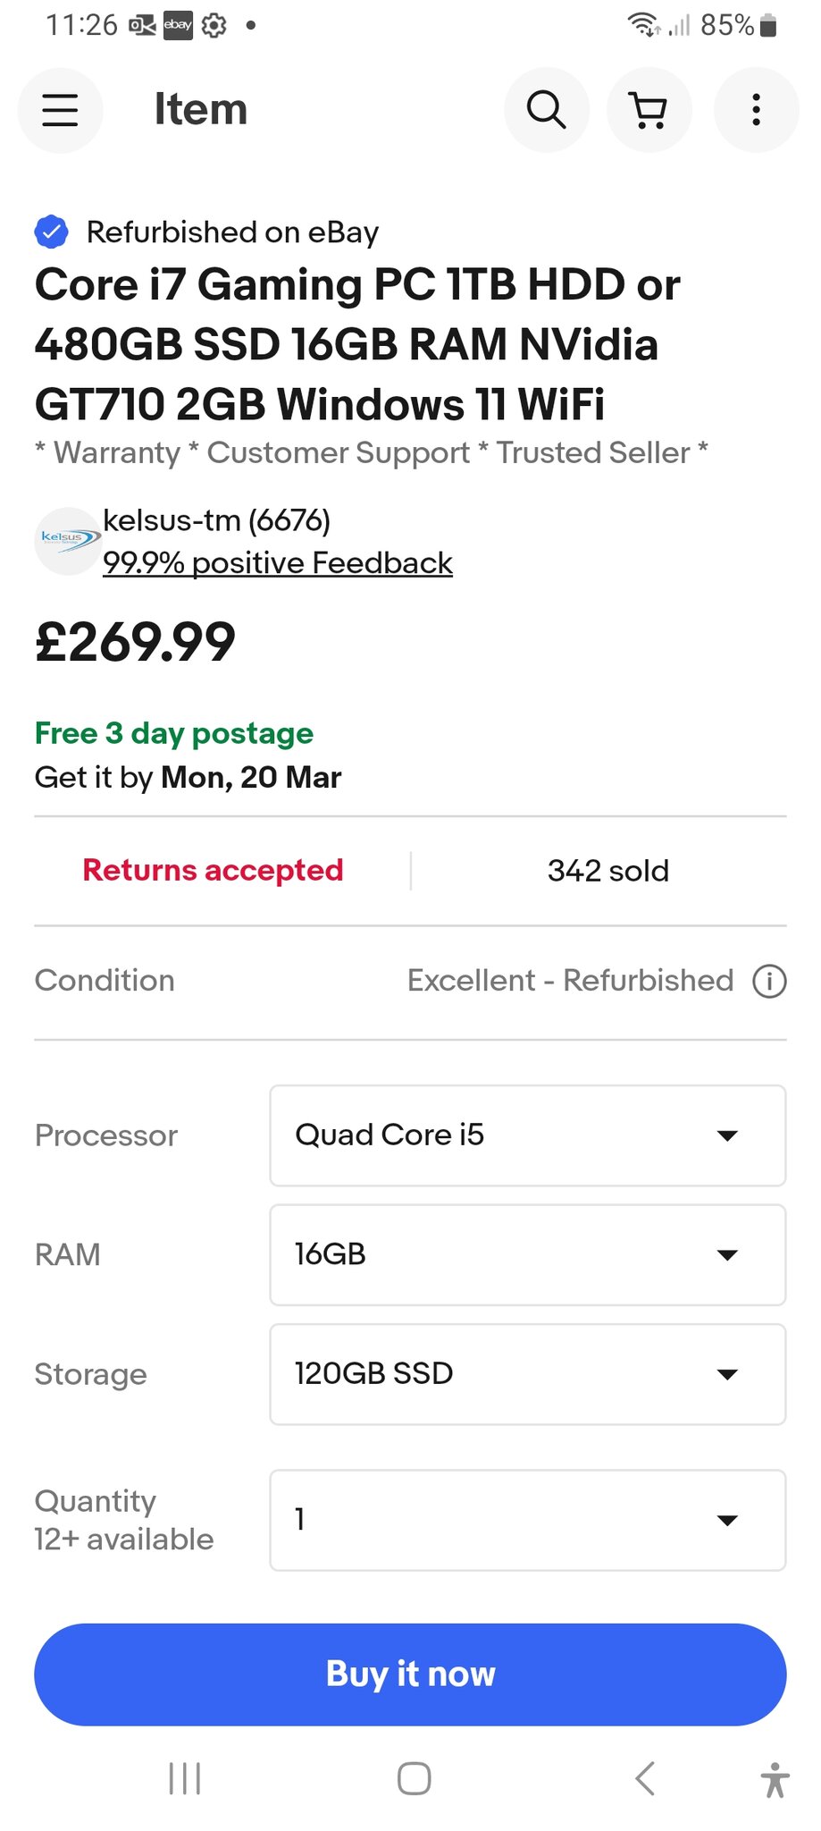The width and height of the screenshot is (821, 1831).
Task: Open the three-dot overflow menu
Action: tap(756, 110)
